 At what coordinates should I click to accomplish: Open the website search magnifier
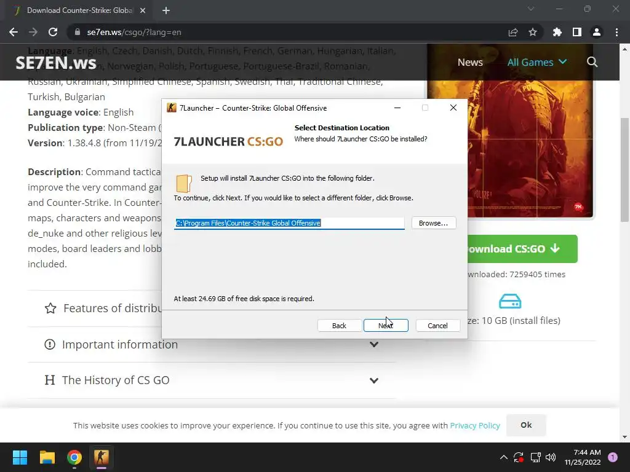coord(592,62)
